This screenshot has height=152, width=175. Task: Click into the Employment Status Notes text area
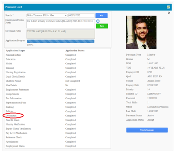(x=61, y=24)
